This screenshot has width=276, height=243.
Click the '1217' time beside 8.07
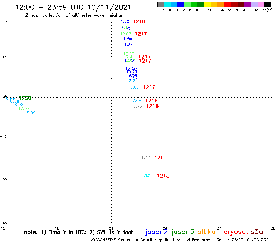pos(149,87)
